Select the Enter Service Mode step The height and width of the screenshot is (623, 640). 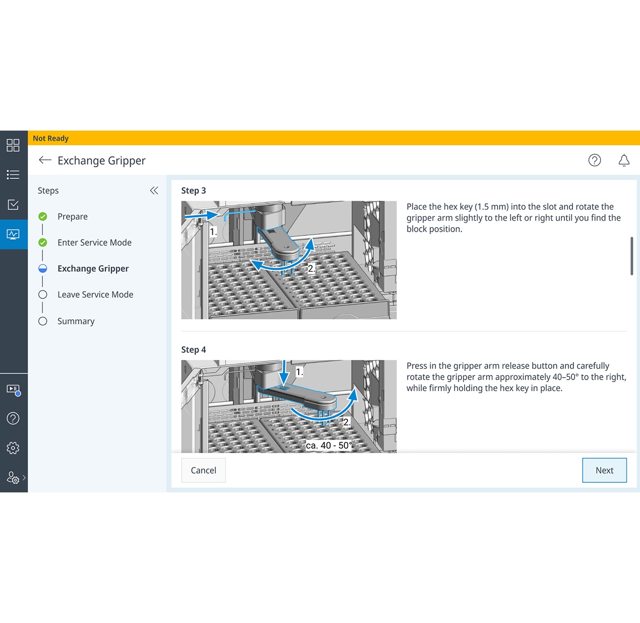pyautogui.click(x=94, y=242)
